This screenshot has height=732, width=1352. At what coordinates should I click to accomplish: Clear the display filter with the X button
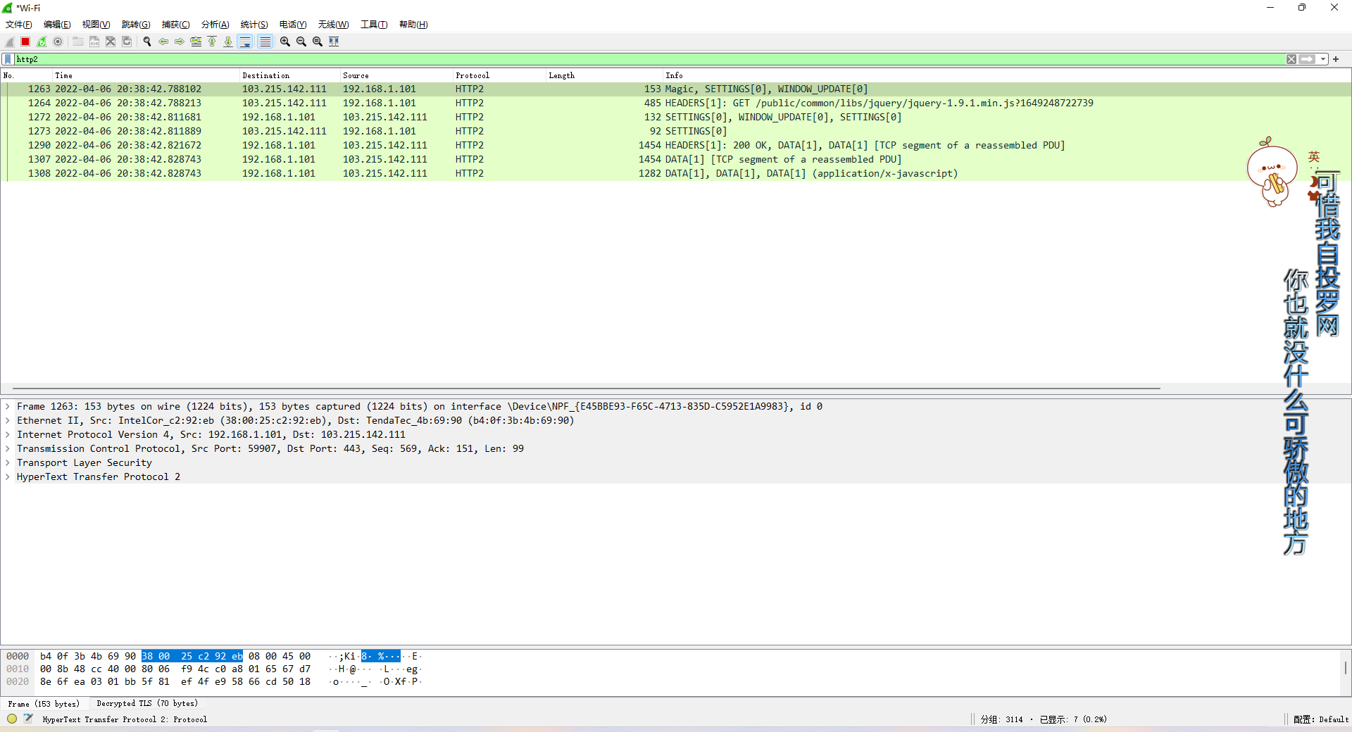pyautogui.click(x=1291, y=59)
